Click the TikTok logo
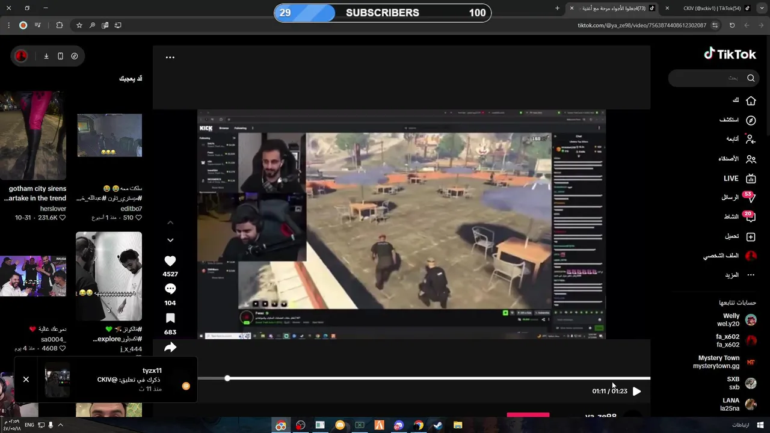Image resolution: width=770 pixels, height=433 pixels. tap(730, 54)
